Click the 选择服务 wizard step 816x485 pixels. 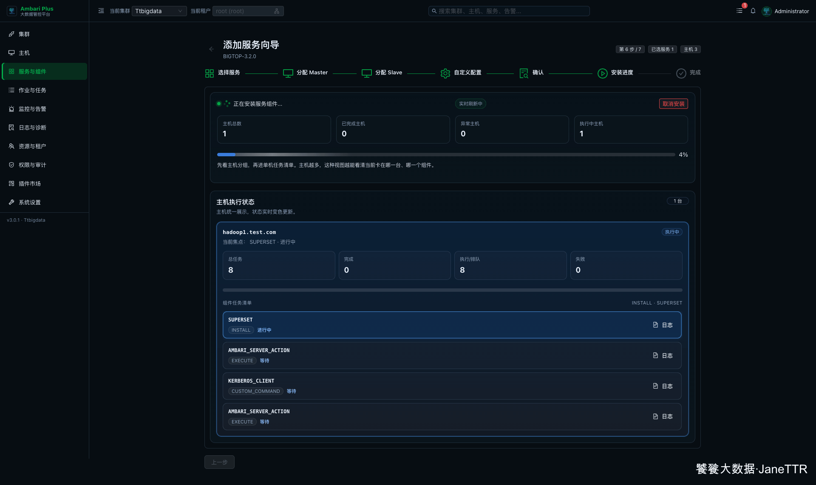tap(222, 73)
